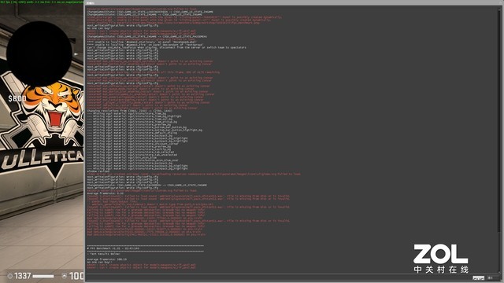Click the console vertical scrollbar track
Image resolution: width=504 pixels, height=283 pixels.
pyautogui.click(x=499, y=141)
